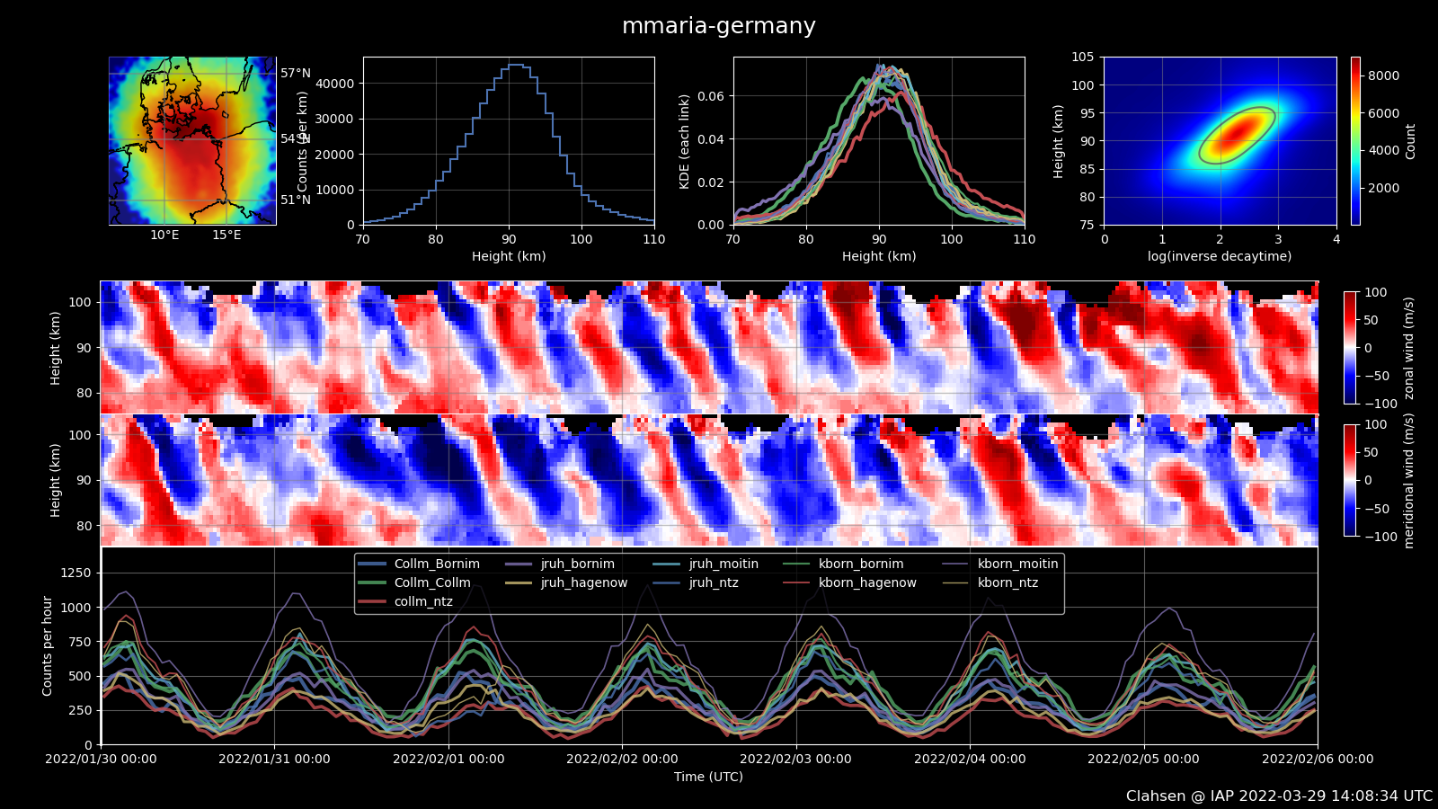Click the "1000" tick on counts-per-hour axis
The width and height of the screenshot is (1438, 809).
pyautogui.click(x=76, y=608)
